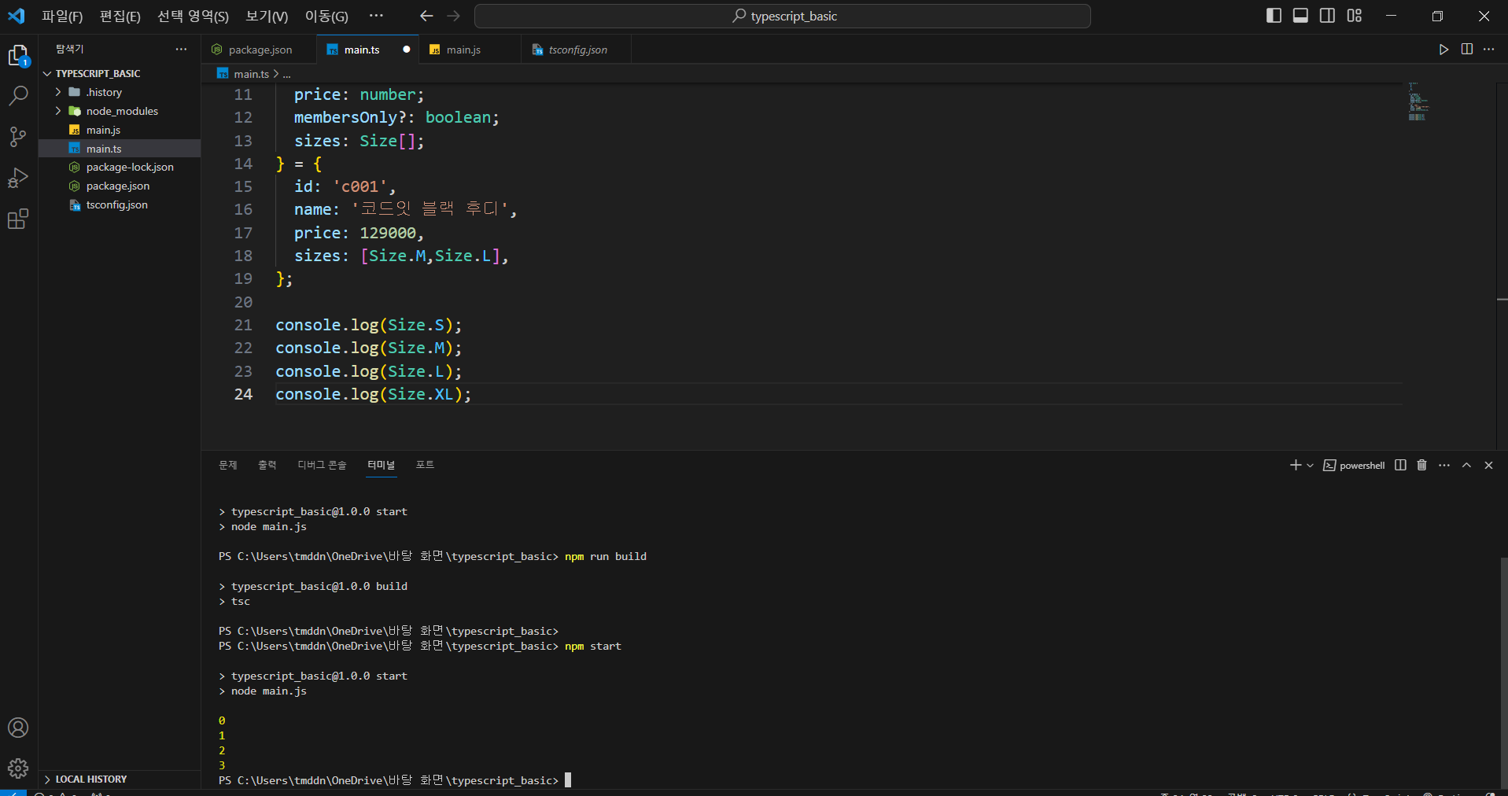Open main.js in the file explorer

click(x=120, y=130)
